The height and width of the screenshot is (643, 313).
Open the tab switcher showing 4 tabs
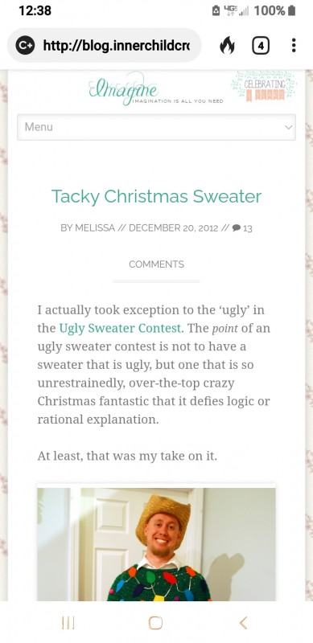261,46
